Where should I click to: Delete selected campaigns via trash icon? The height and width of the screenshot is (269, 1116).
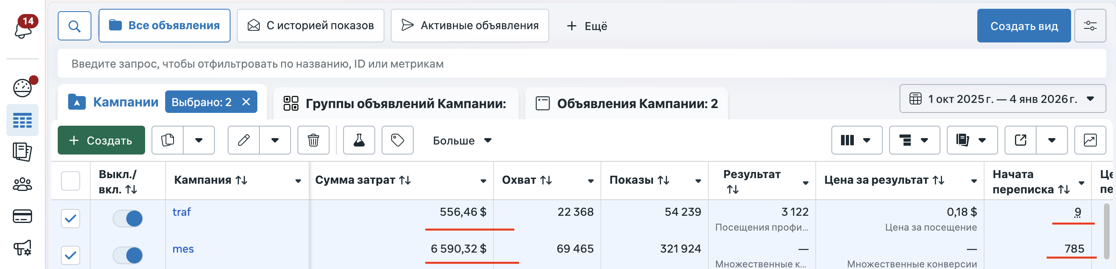click(x=313, y=140)
